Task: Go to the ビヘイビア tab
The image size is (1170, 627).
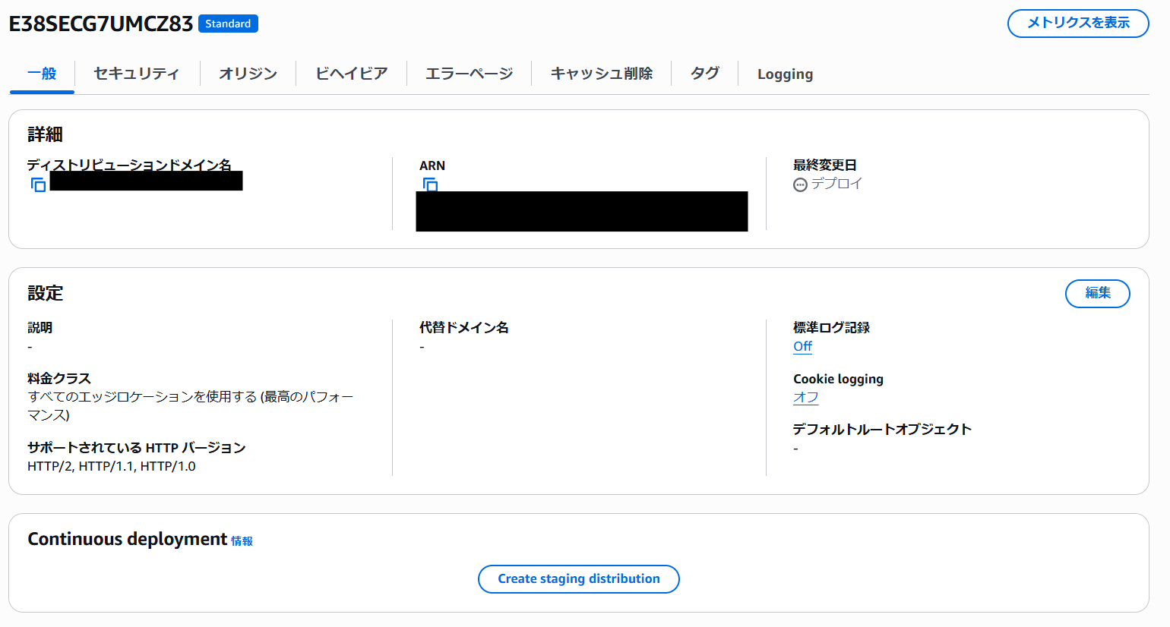Action: pyautogui.click(x=351, y=74)
